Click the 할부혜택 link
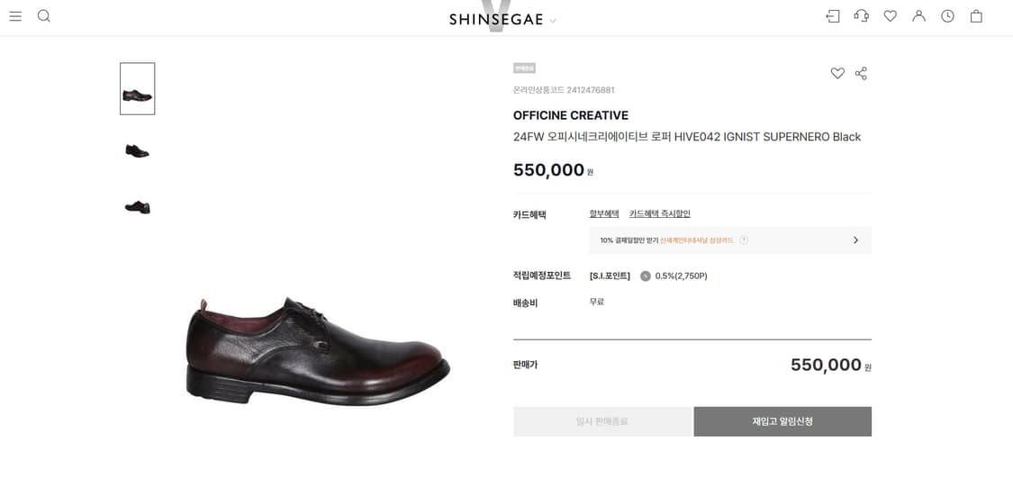Image resolution: width=1013 pixels, height=479 pixels. coord(604,214)
